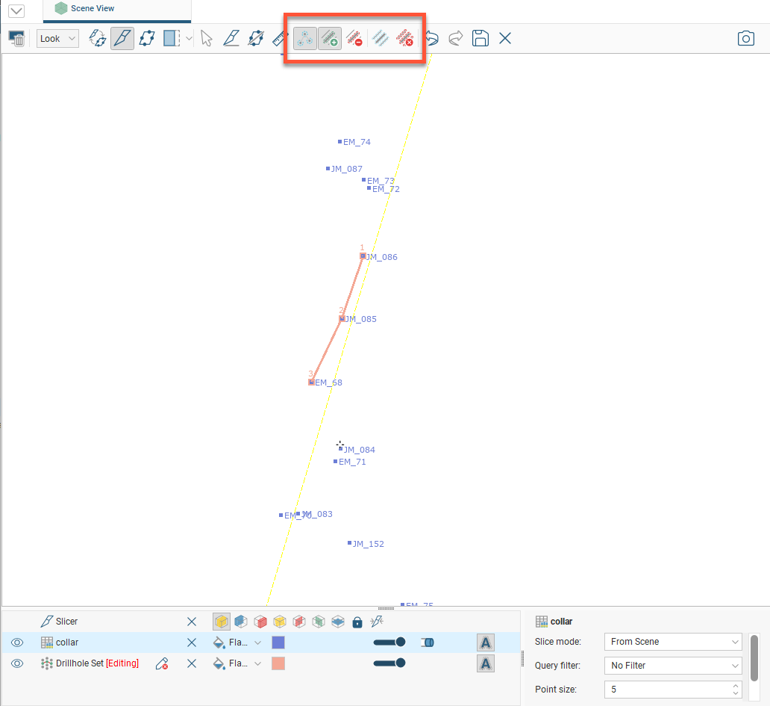Screen dimensions: 770x706
Task: Toggle text labels for Drillhole Set
Action: coord(485,663)
